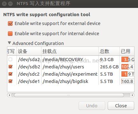Click the 挂载点 column header

click(x=70, y=51)
